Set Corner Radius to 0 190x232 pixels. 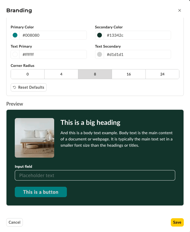pos(28,74)
